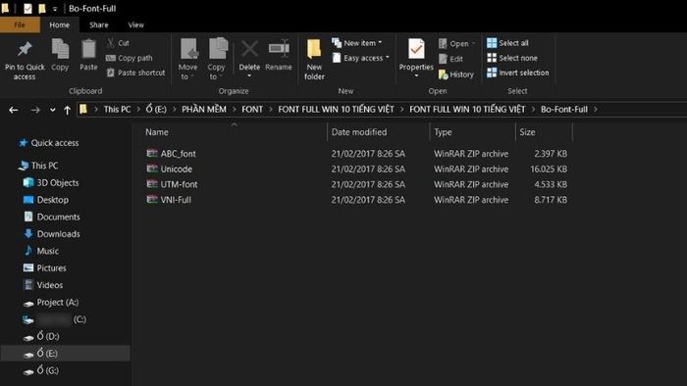Click Copy path in Clipboard group
The width and height of the screenshot is (687, 386).
[x=130, y=58]
